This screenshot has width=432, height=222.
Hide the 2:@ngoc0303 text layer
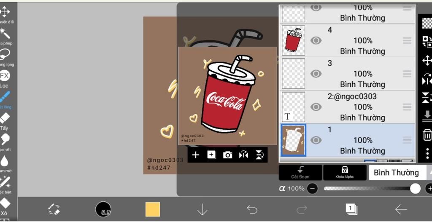[316, 107]
